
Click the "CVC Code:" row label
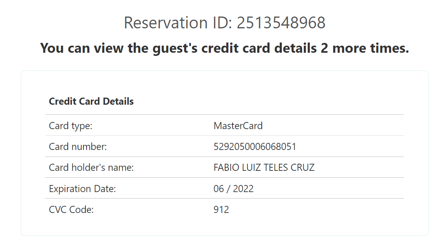pyautogui.click(x=71, y=210)
